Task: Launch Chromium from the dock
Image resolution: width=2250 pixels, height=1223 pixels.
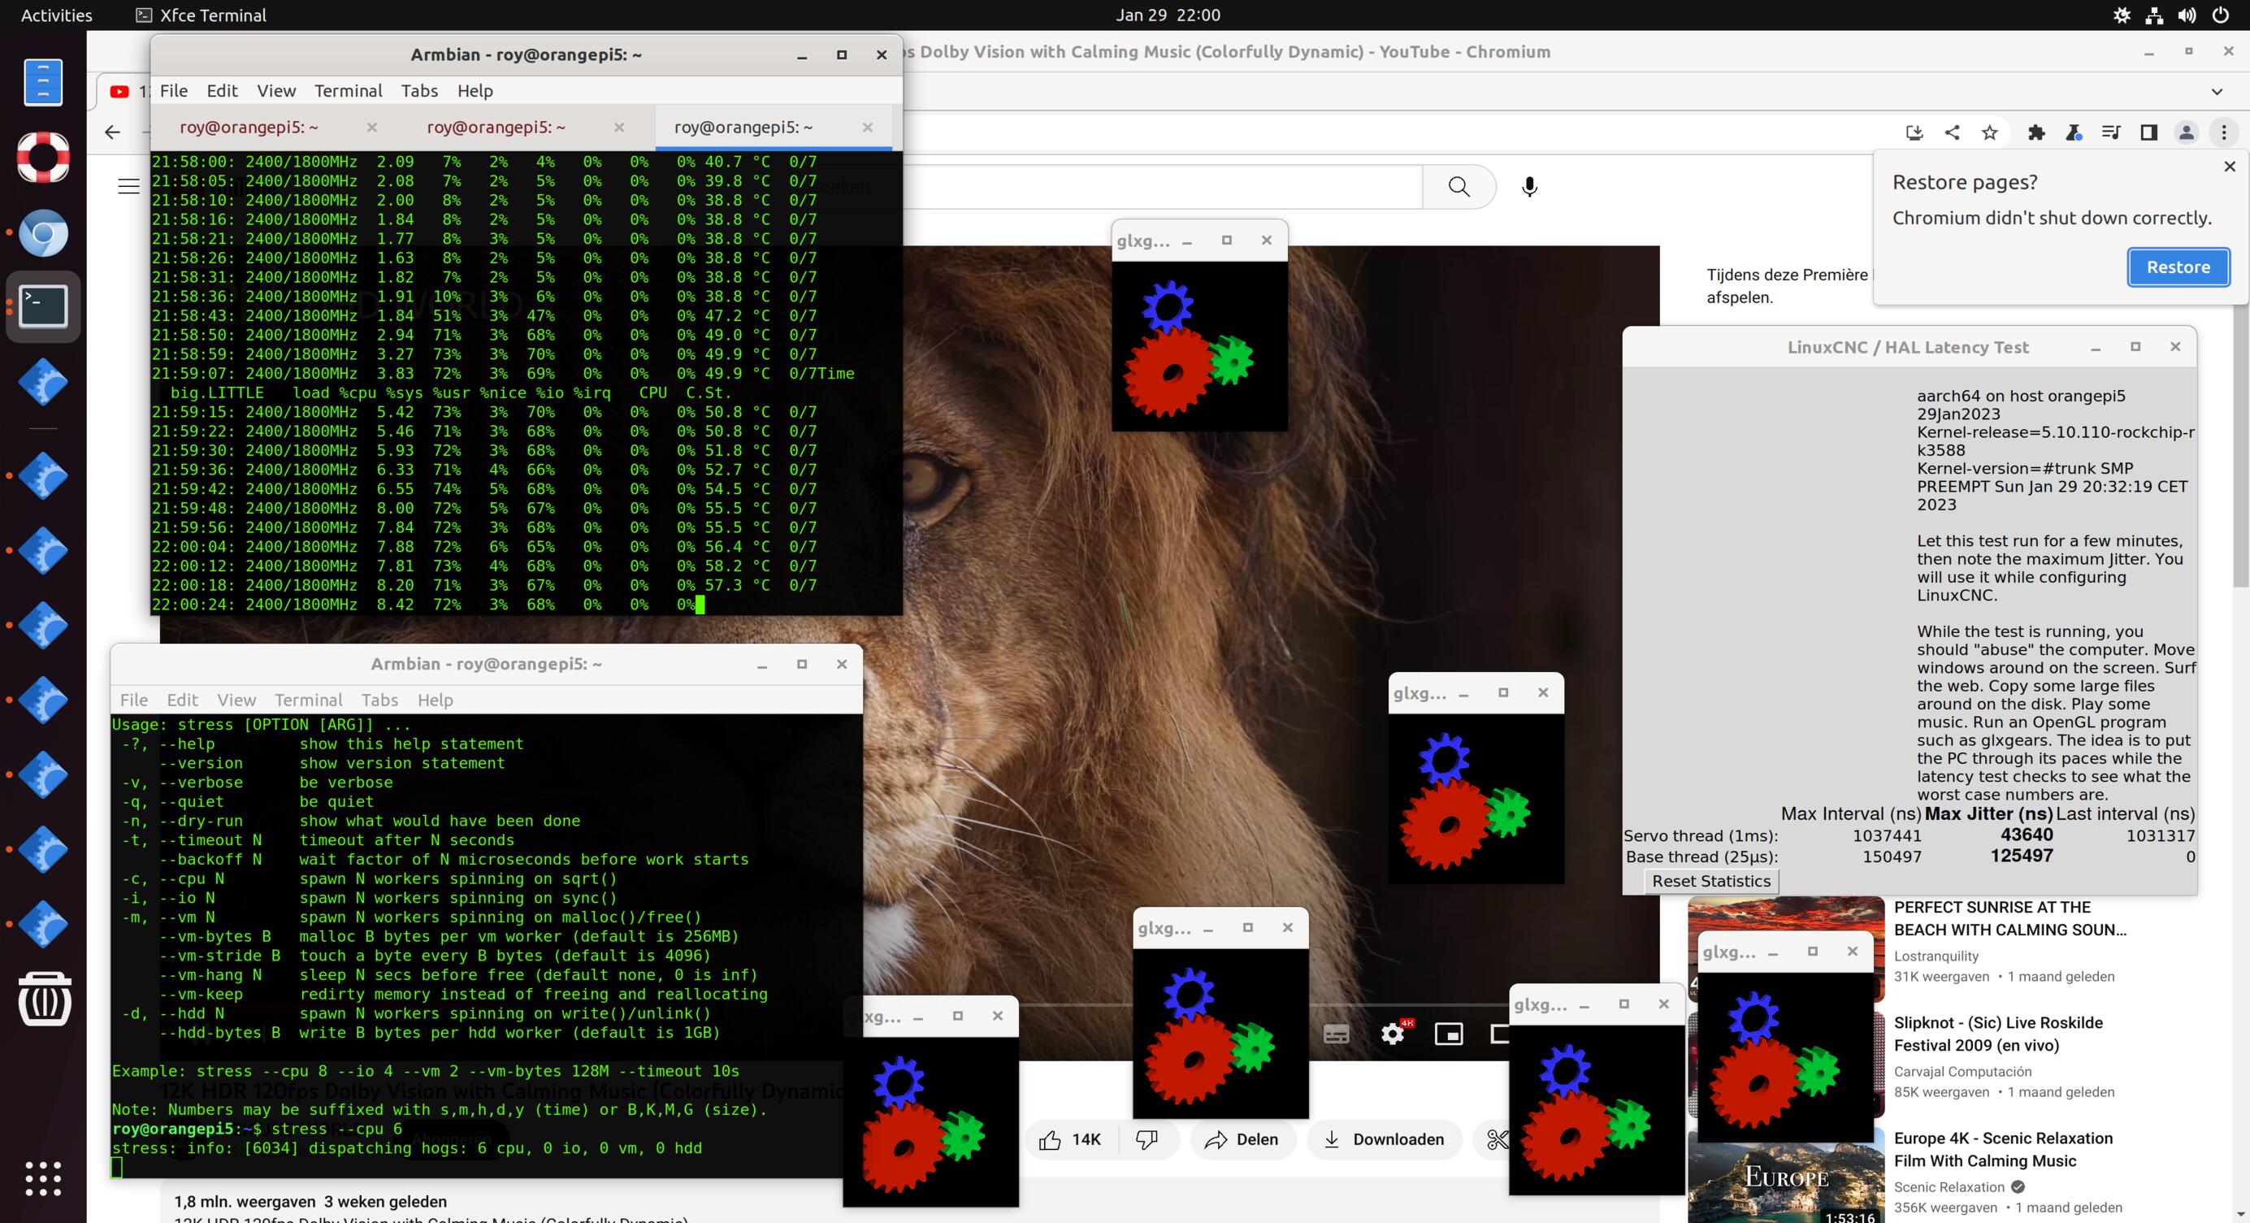Action: (43, 232)
